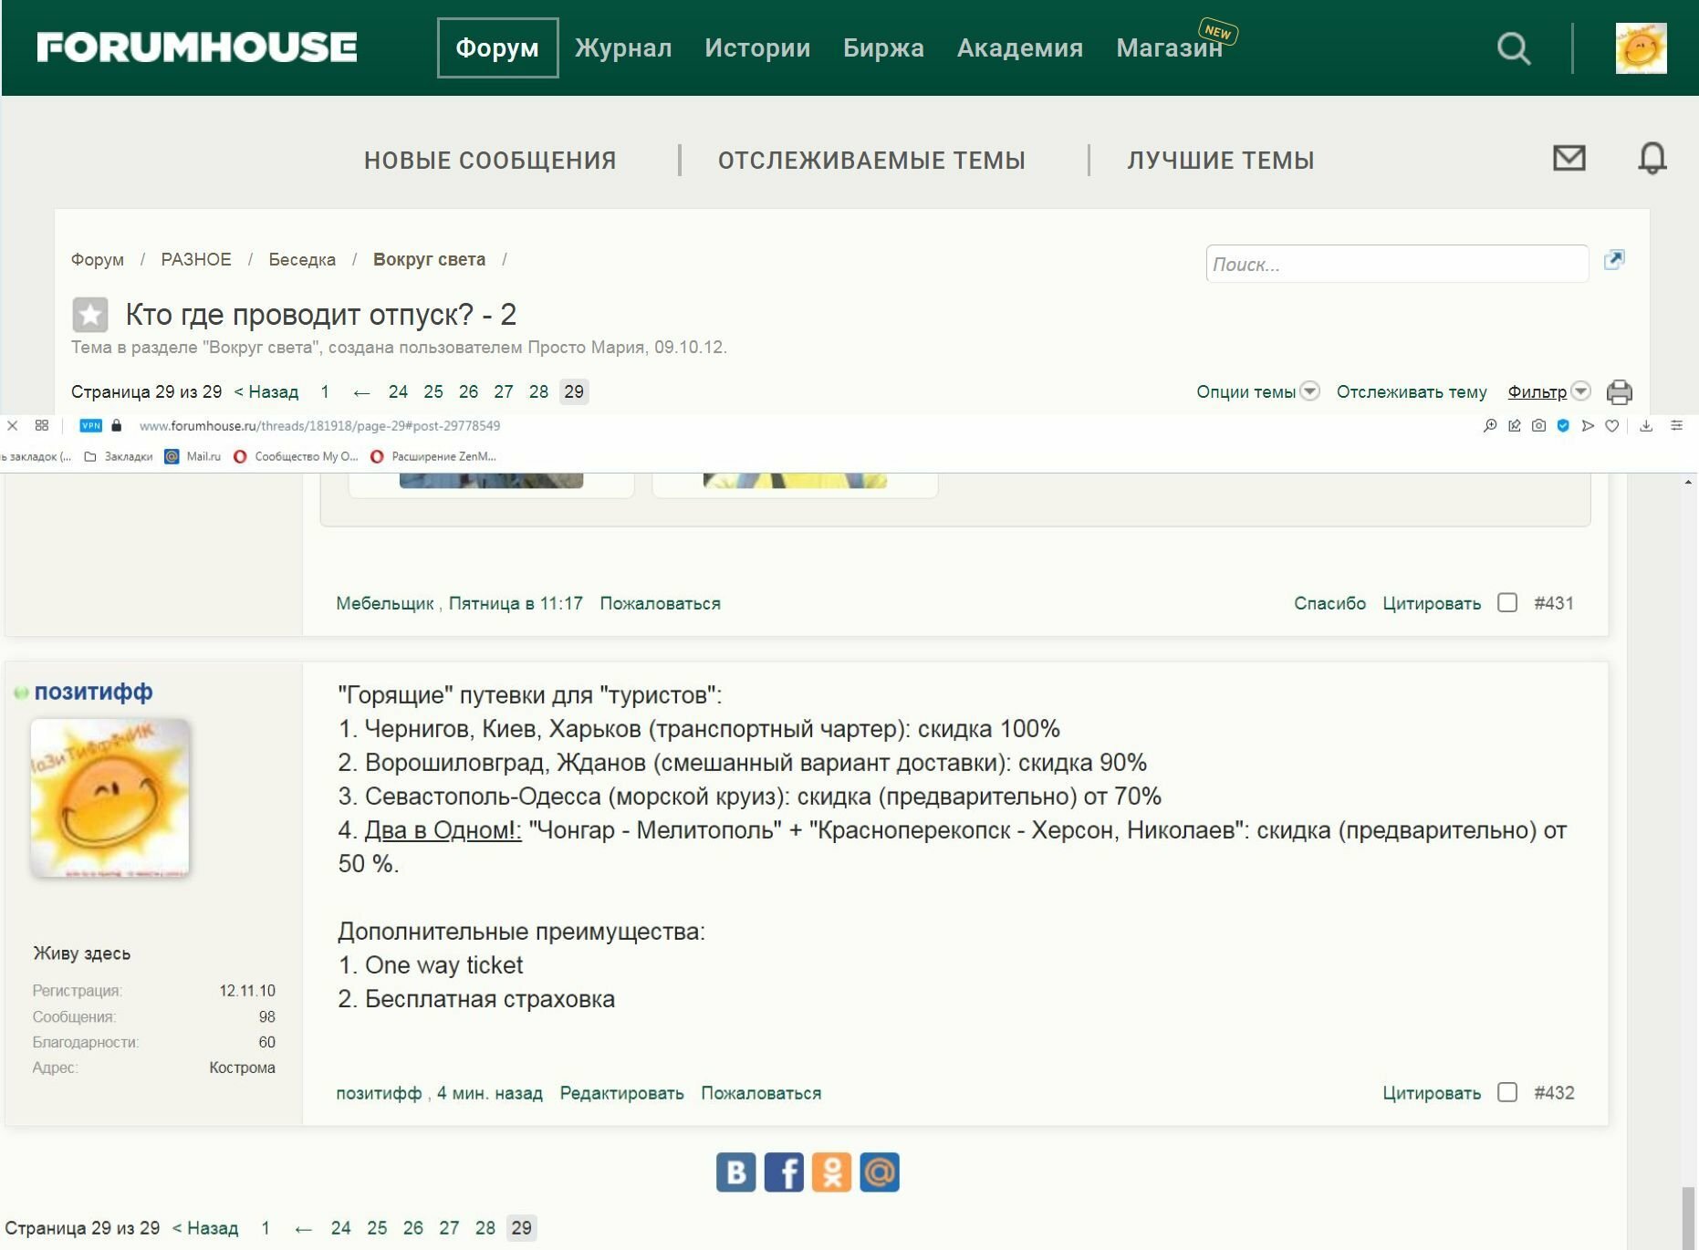Open the site search magnifier icon
Viewport: 1699px width, 1250px height.
(1514, 48)
